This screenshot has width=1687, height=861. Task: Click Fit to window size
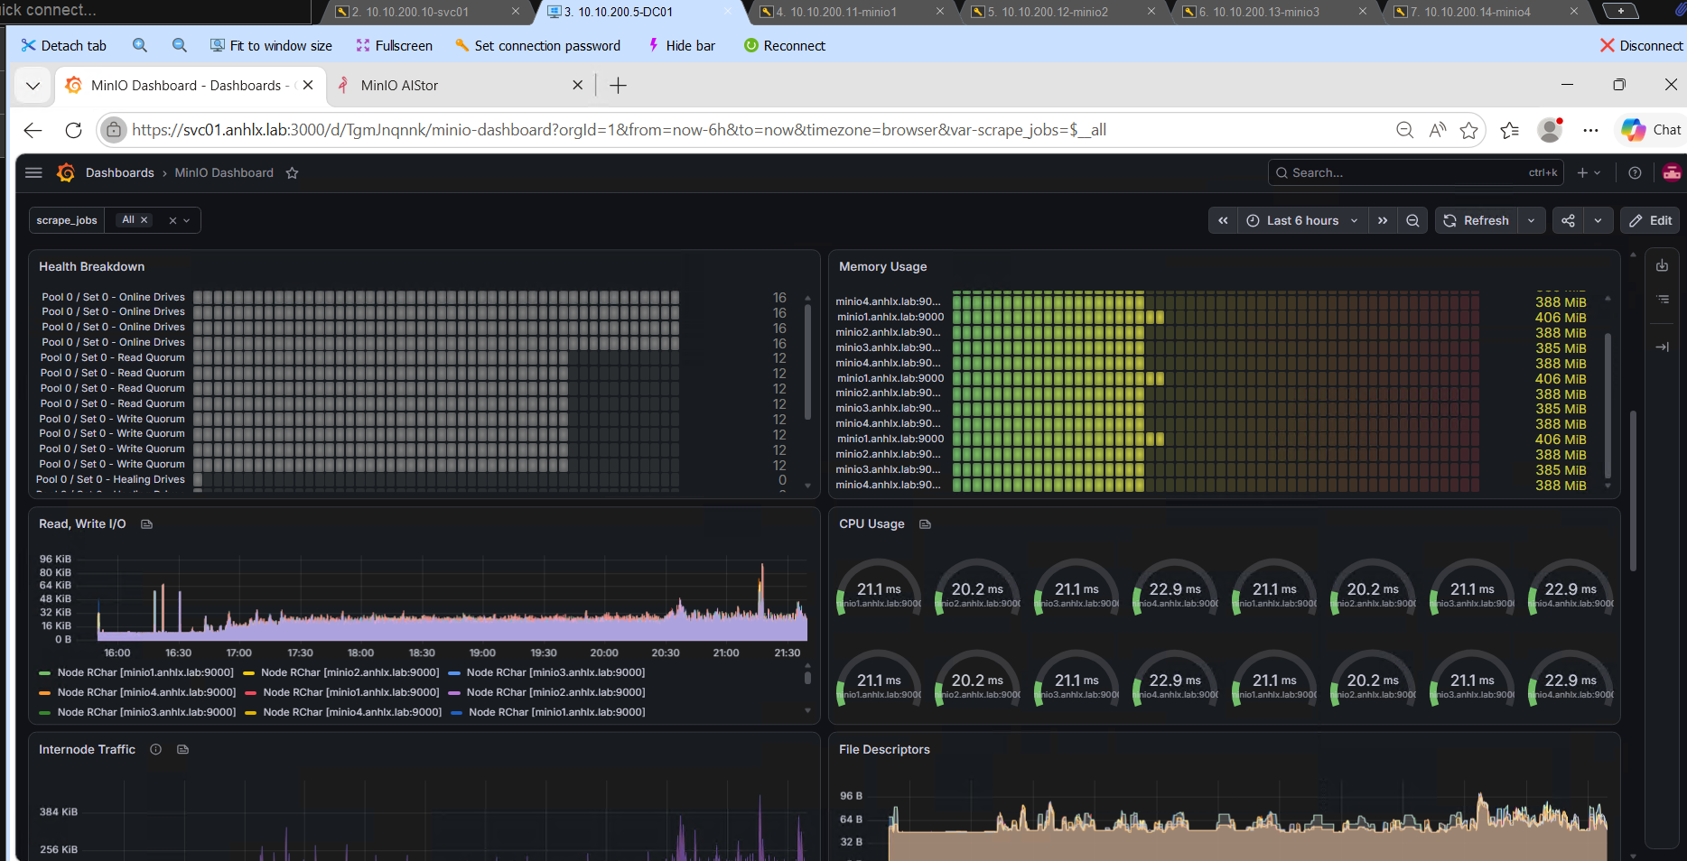tap(271, 45)
